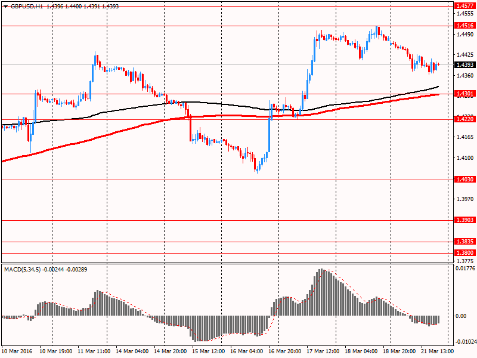This screenshot has height=358, width=477.
Task: Click the 1.4490 price scale value
Action: point(466,35)
